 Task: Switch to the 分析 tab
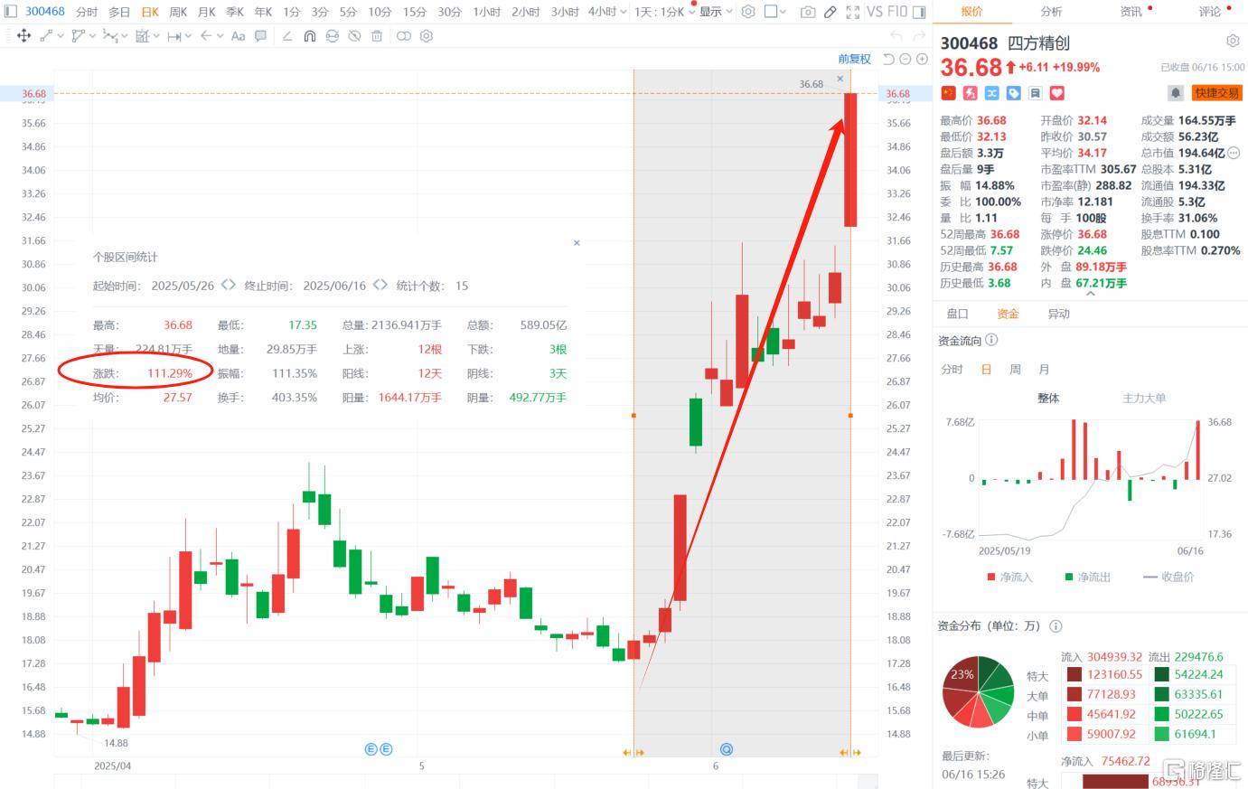pyautogui.click(x=1051, y=12)
